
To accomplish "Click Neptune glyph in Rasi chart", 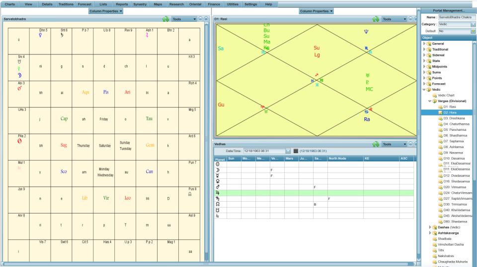I will point(366,31).
